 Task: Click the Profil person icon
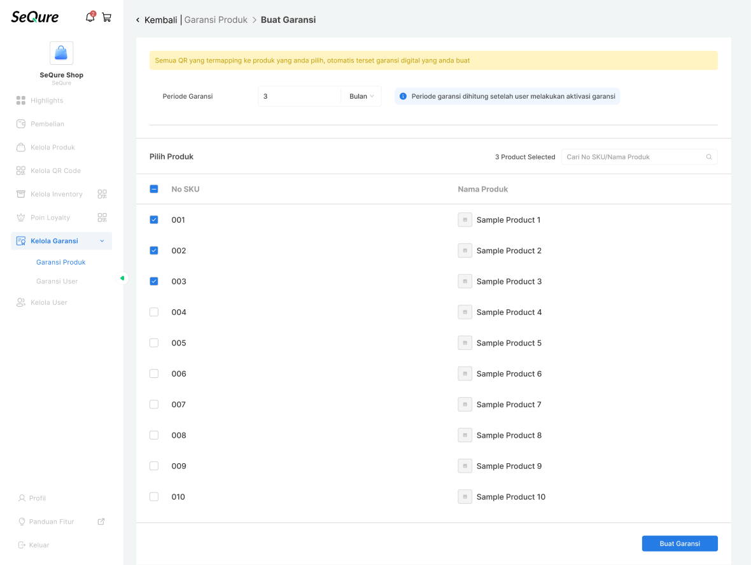coord(22,498)
